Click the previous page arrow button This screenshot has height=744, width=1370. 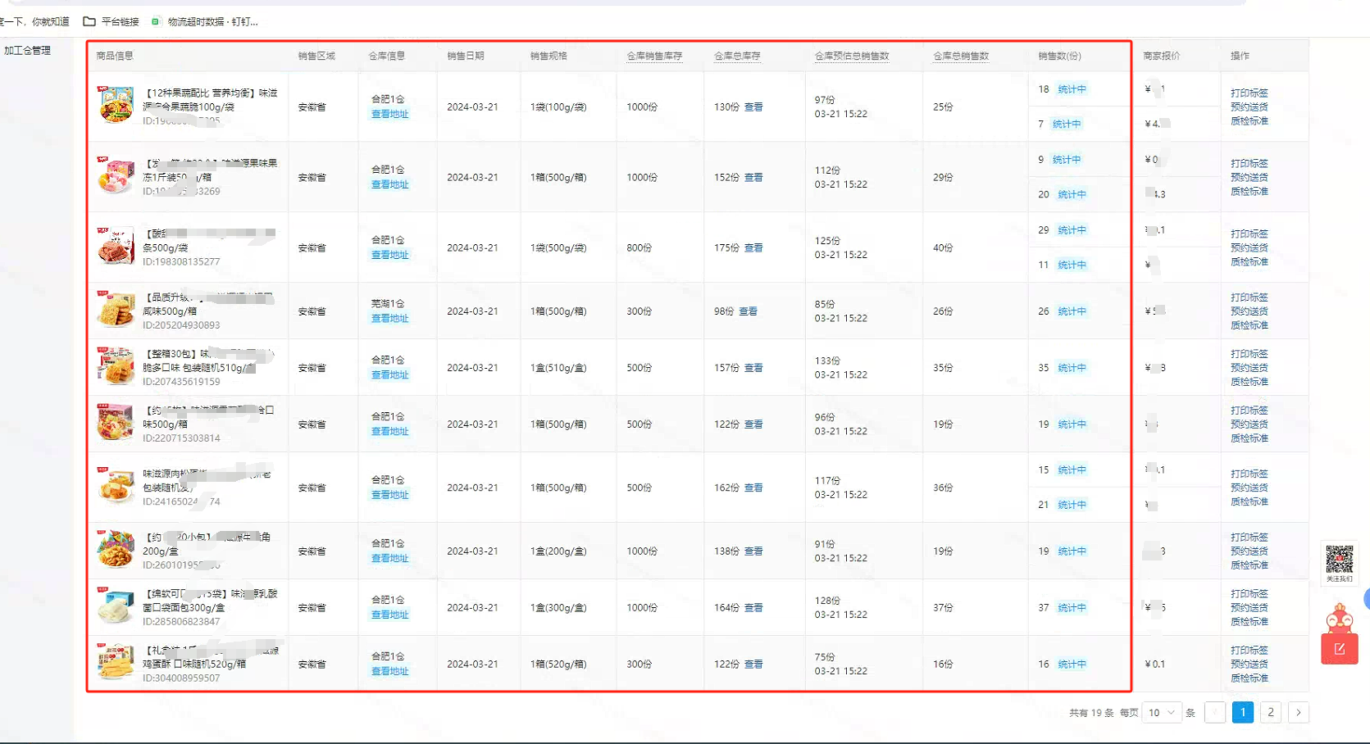pyautogui.click(x=1215, y=713)
